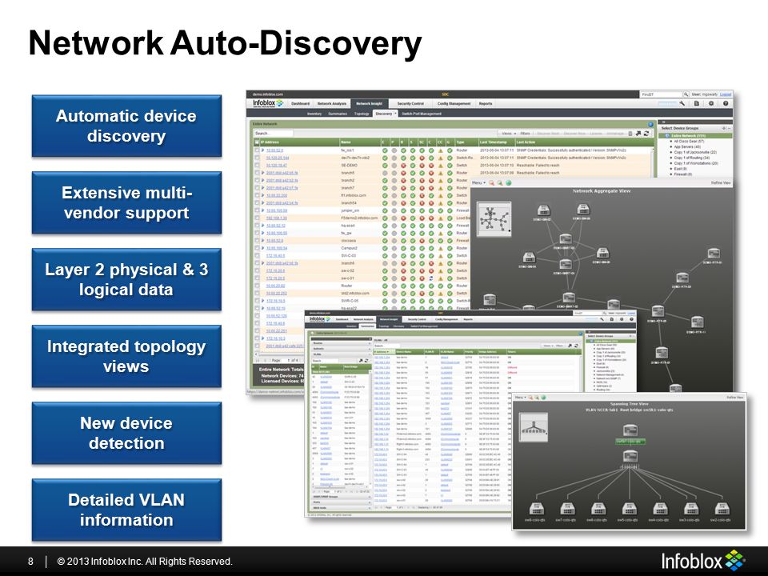
Task: Check the box for the branch5 row
Action: point(257,173)
